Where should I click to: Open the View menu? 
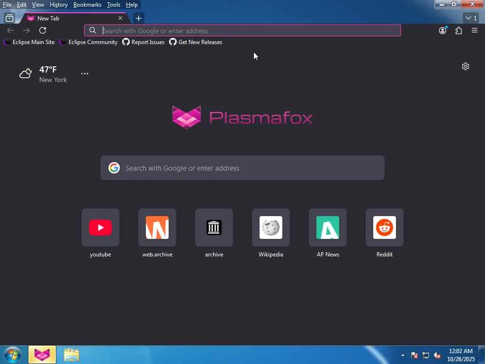point(38,5)
